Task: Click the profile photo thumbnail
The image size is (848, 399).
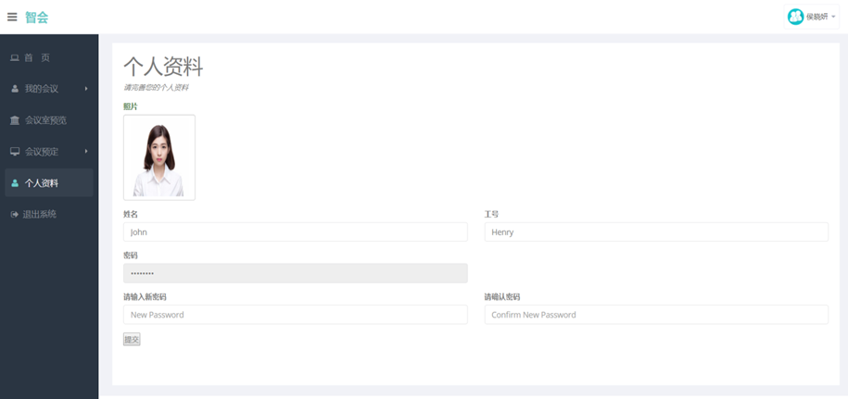Action: click(159, 157)
